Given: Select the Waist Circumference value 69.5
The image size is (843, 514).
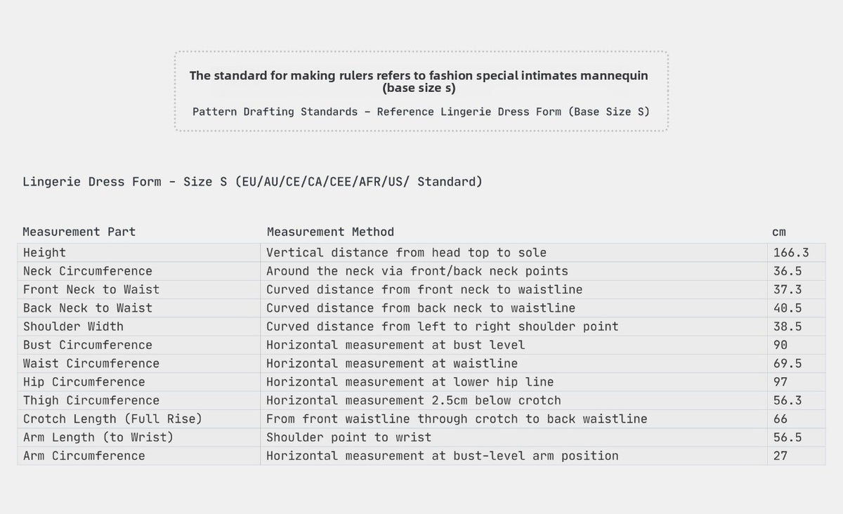Looking at the screenshot, I should (788, 364).
